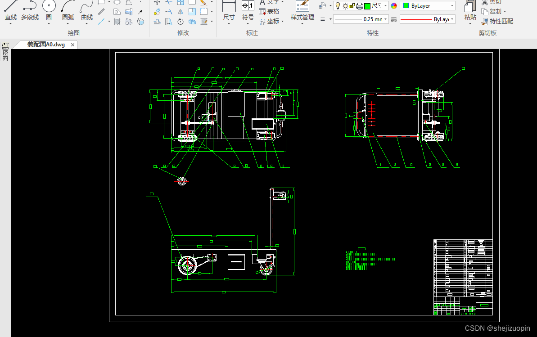
Task: Click the lineweight lines icon
Action: click(x=323, y=19)
